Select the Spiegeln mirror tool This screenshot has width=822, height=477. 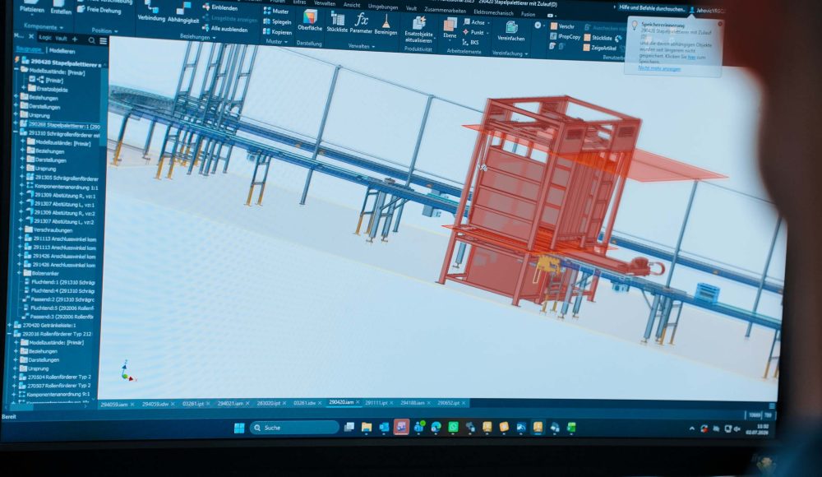(277, 21)
